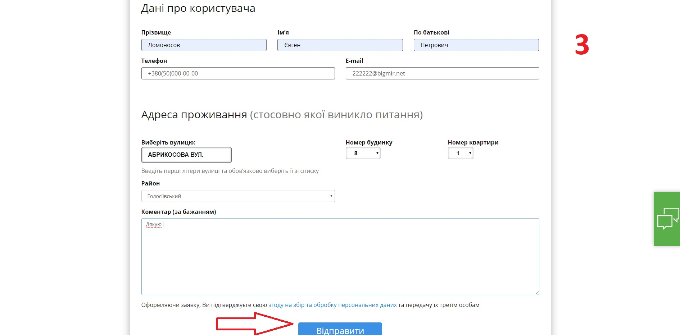Image resolution: width=680 pixels, height=335 pixels.
Task: Select the E-mail field with 222222@bigmir.net
Action: coord(442,73)
